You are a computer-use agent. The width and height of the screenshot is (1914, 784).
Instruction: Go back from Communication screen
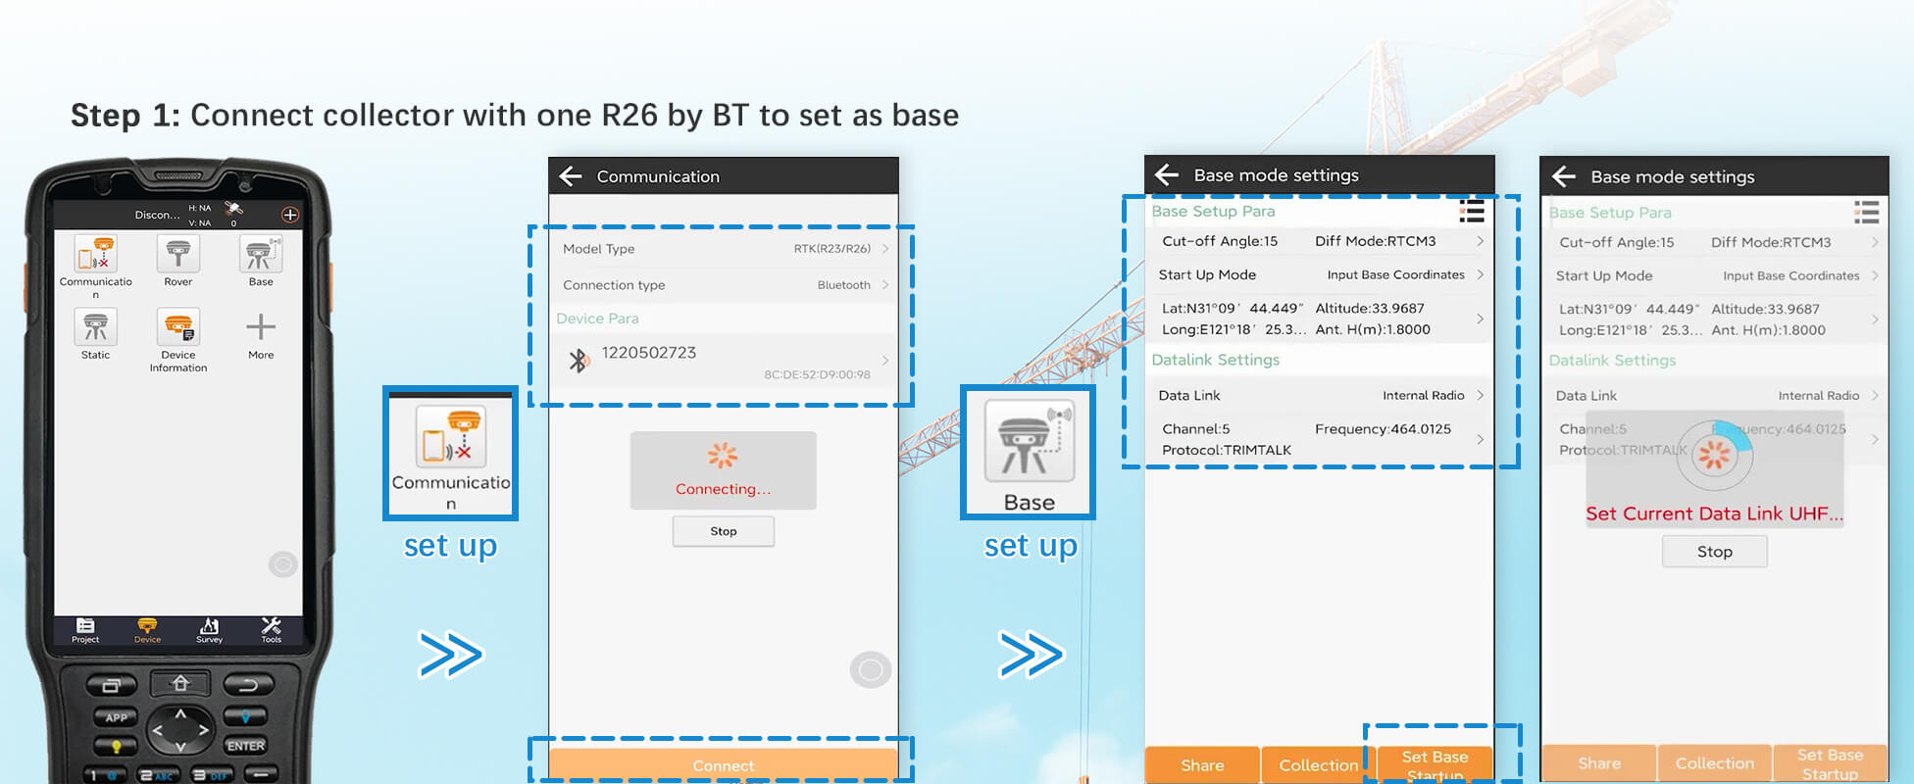pyautogui.click(x=571, y=176)
